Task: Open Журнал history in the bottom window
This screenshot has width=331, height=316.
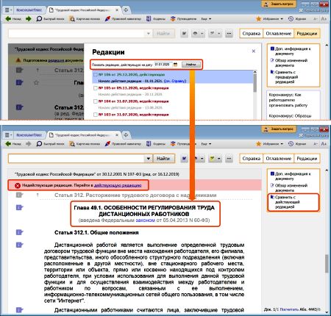Action: (x=297, y=144)
